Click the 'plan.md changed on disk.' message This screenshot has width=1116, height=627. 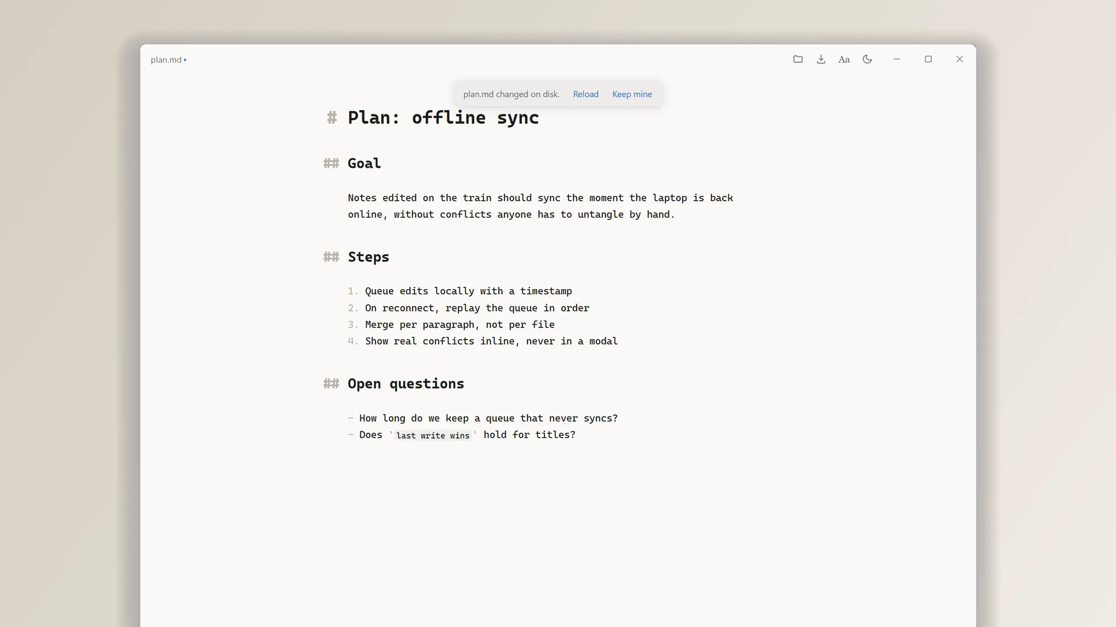click(x=512, y=94)
